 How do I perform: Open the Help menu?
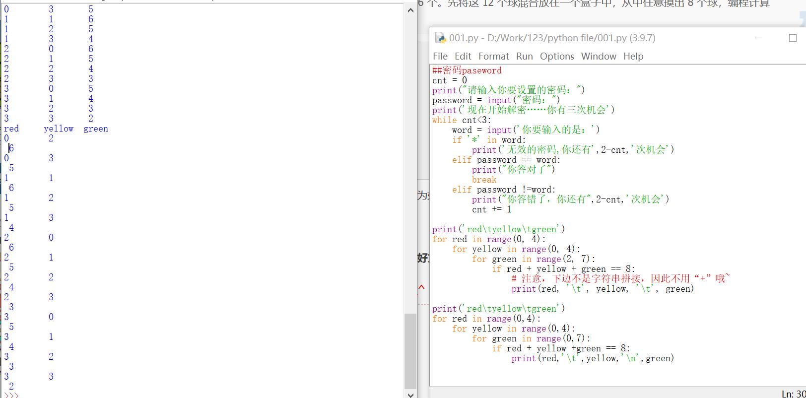[x=633, y=56]
